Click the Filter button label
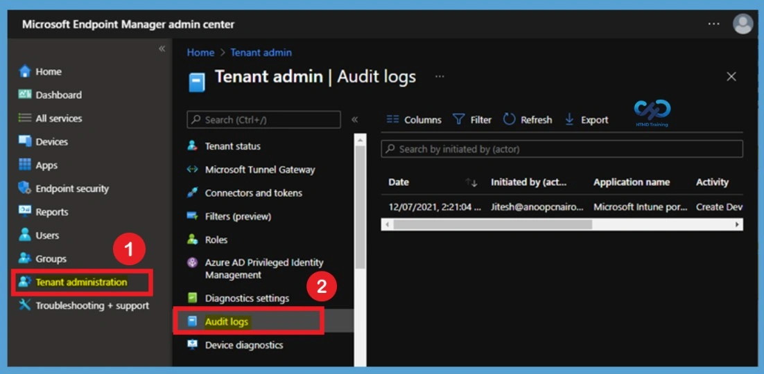The height and width of the screenshot is (374, 764). 481,120
